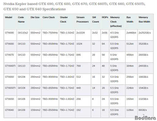157x121 pixels.
Task: Click the GK104 code name for GTX660
Action: coord(22,77)
